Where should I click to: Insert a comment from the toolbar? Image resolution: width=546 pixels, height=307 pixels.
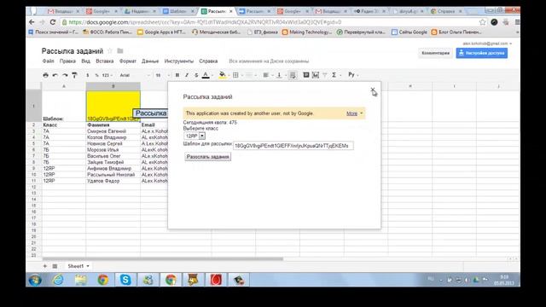(306, 75)
